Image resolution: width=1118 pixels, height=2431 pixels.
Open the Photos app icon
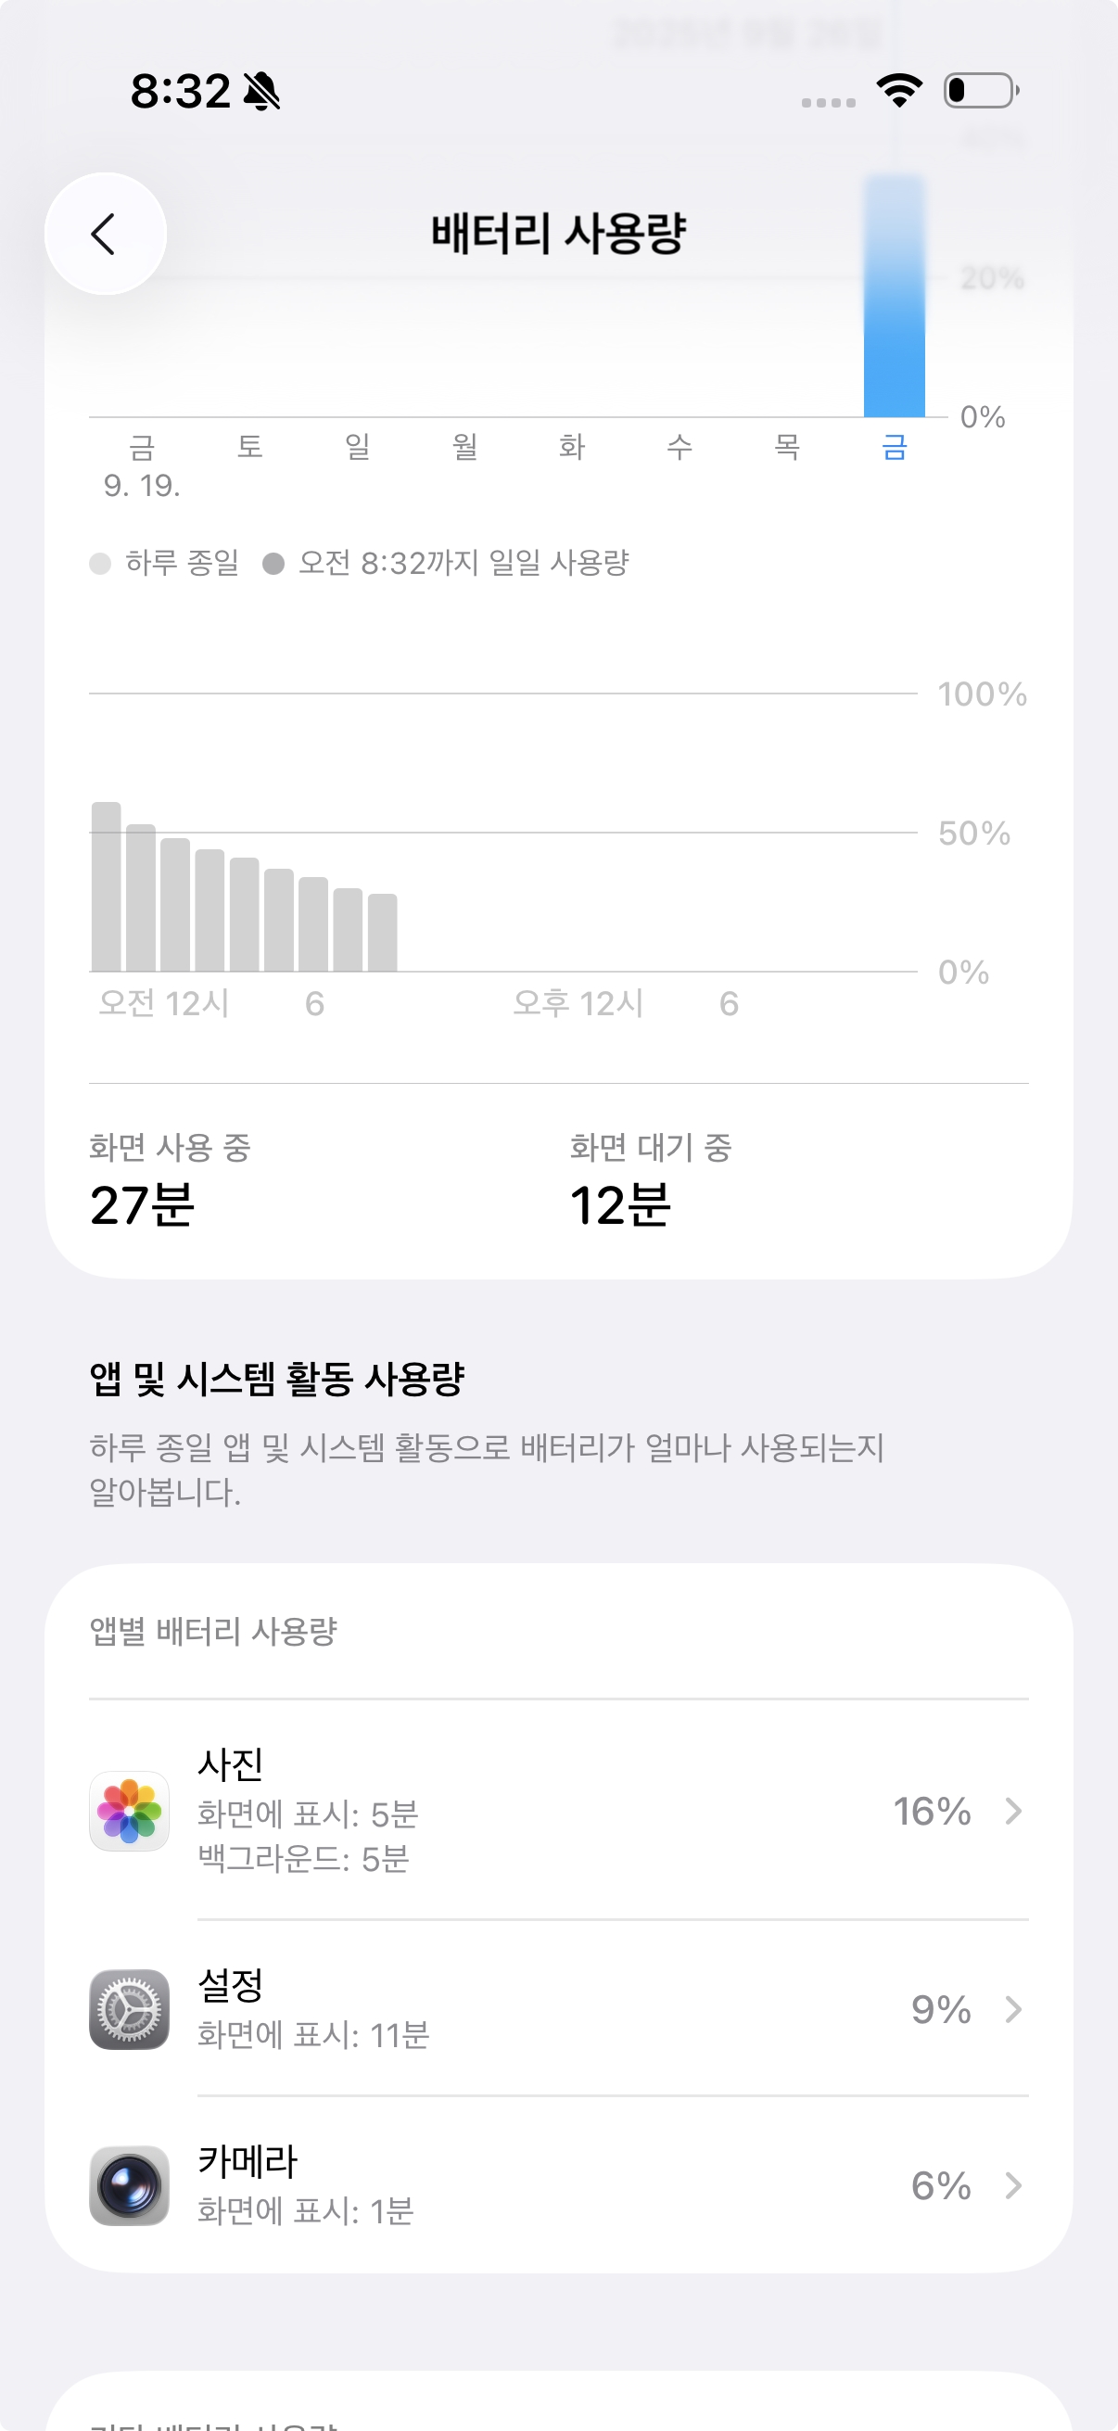(x=129, y=1811)
